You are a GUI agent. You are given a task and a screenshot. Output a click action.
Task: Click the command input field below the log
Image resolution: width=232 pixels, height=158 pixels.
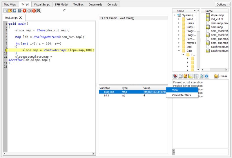(x=202, y=152)
